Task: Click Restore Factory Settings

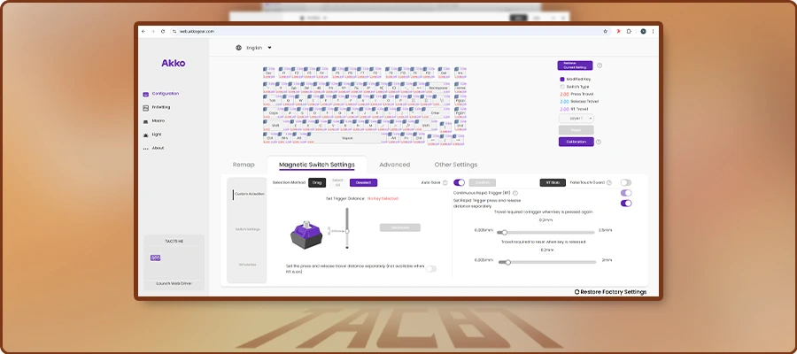Action: tap(610, 292)
